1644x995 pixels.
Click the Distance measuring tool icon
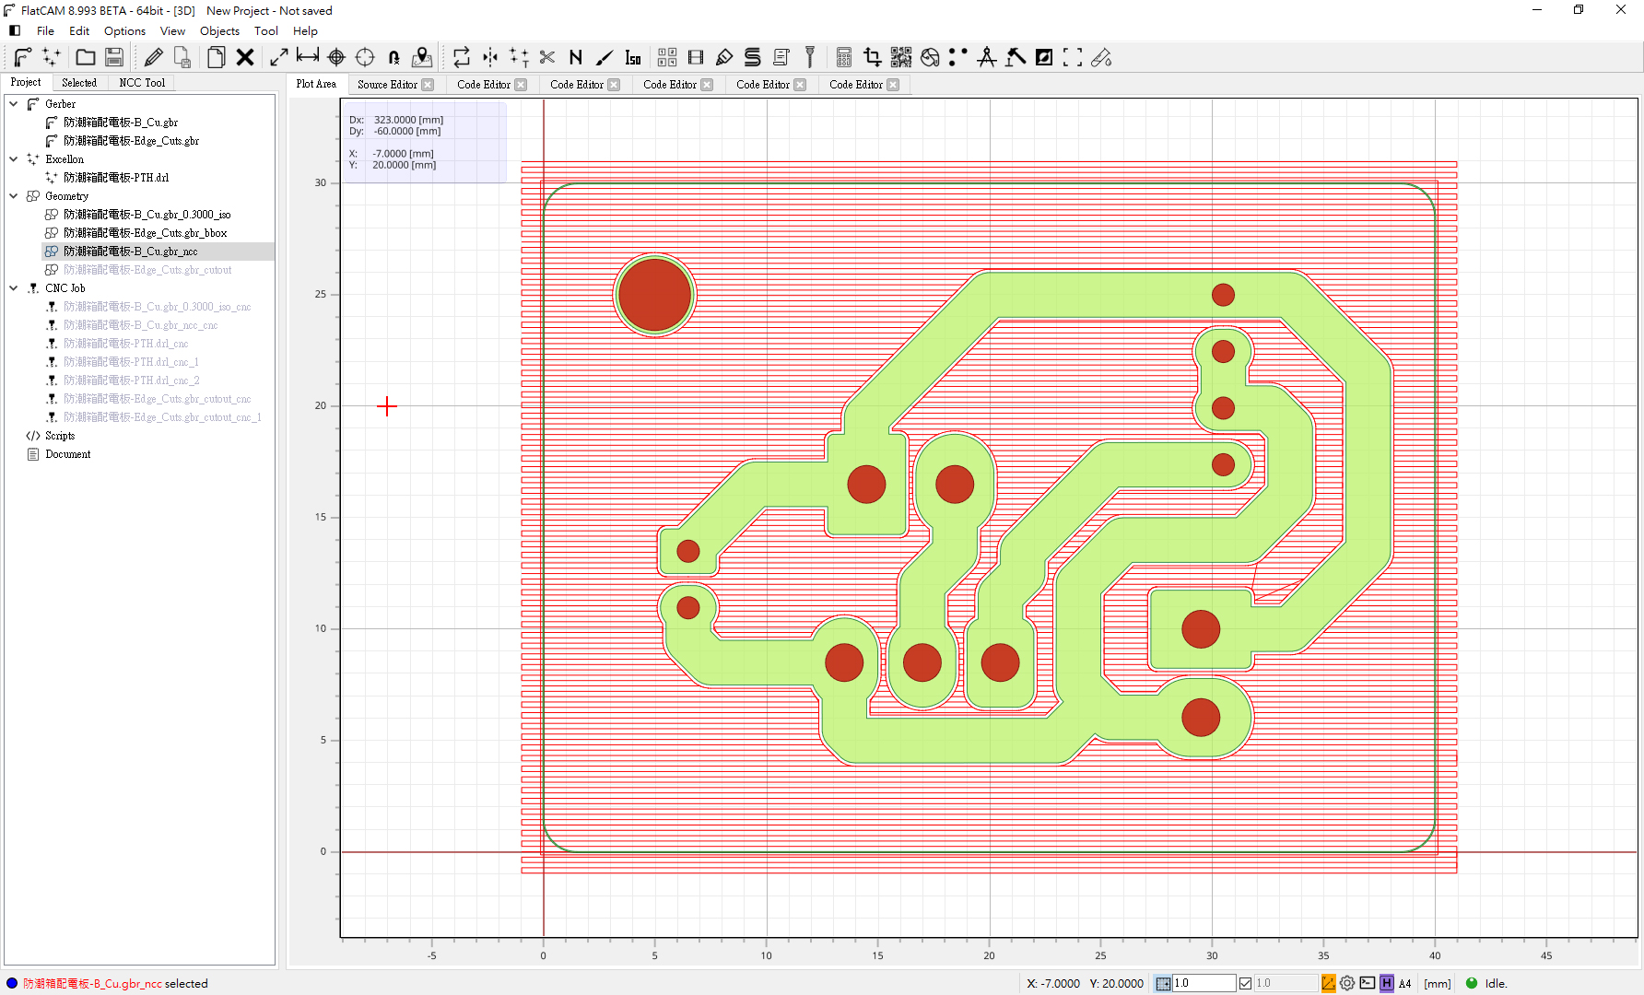coord(308,57)
